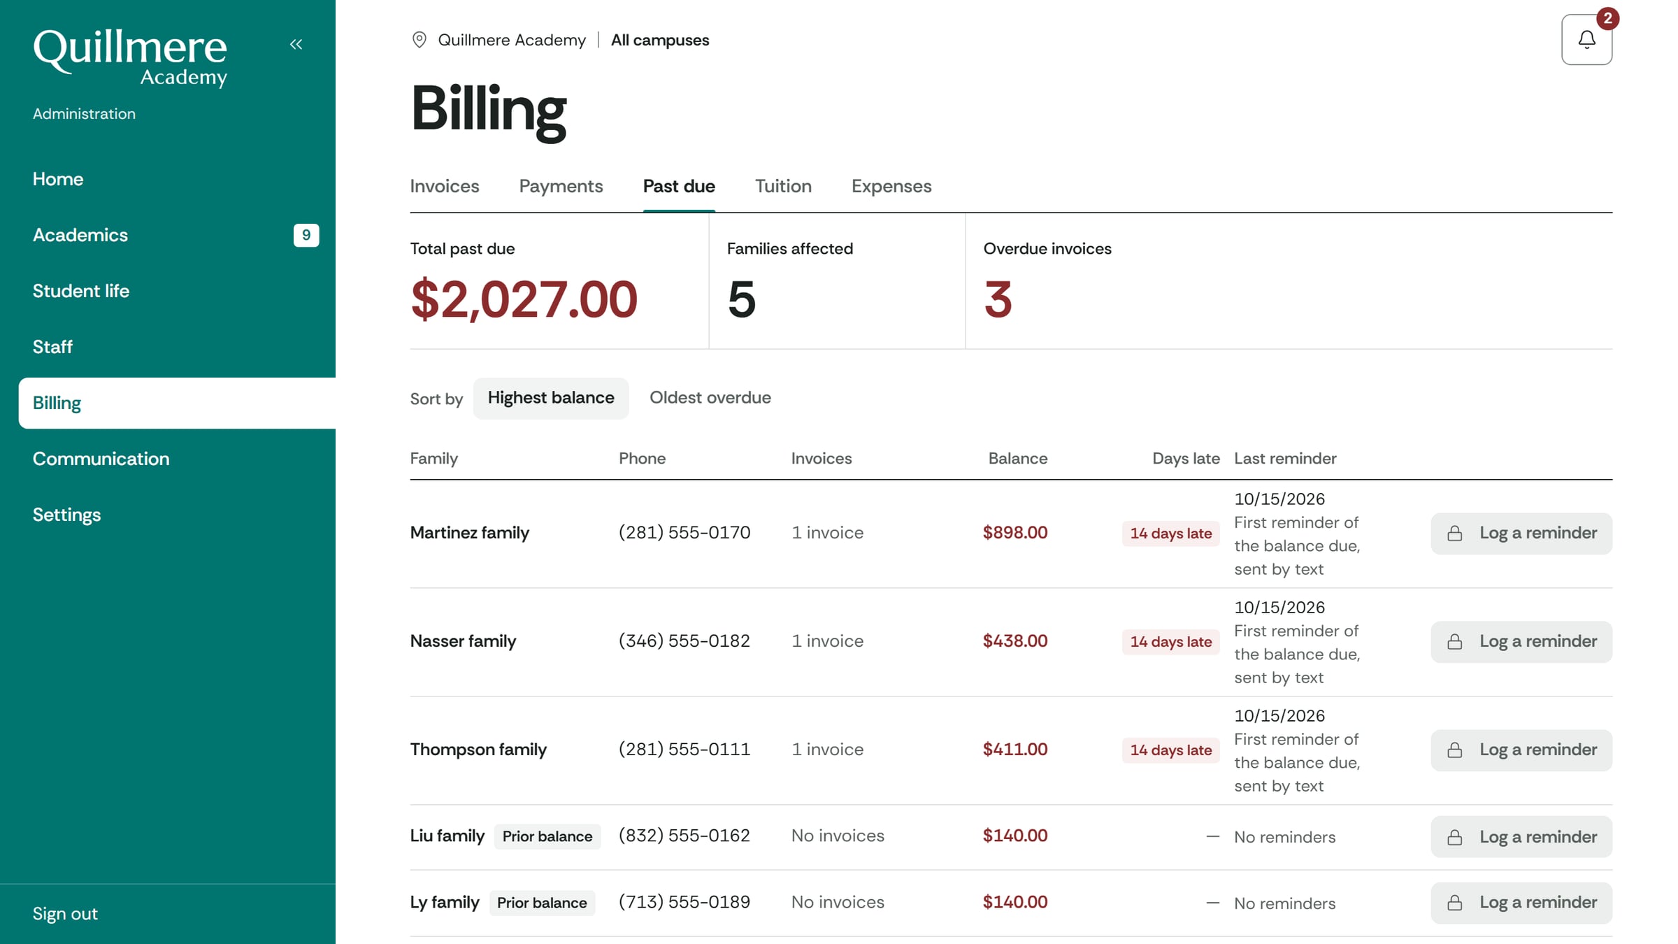Open the notifications bell

click(1586, 40)
